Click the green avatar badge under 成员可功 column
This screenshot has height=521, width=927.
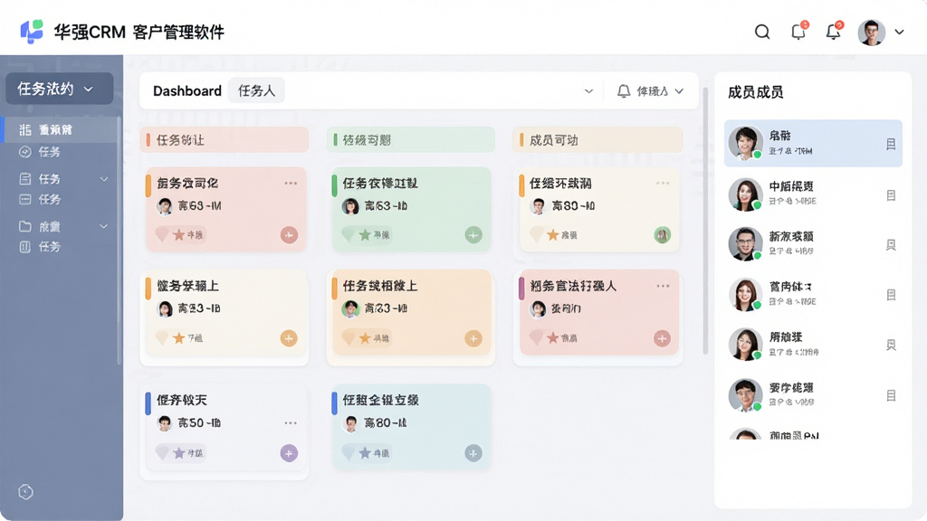[x=662, y=235]
